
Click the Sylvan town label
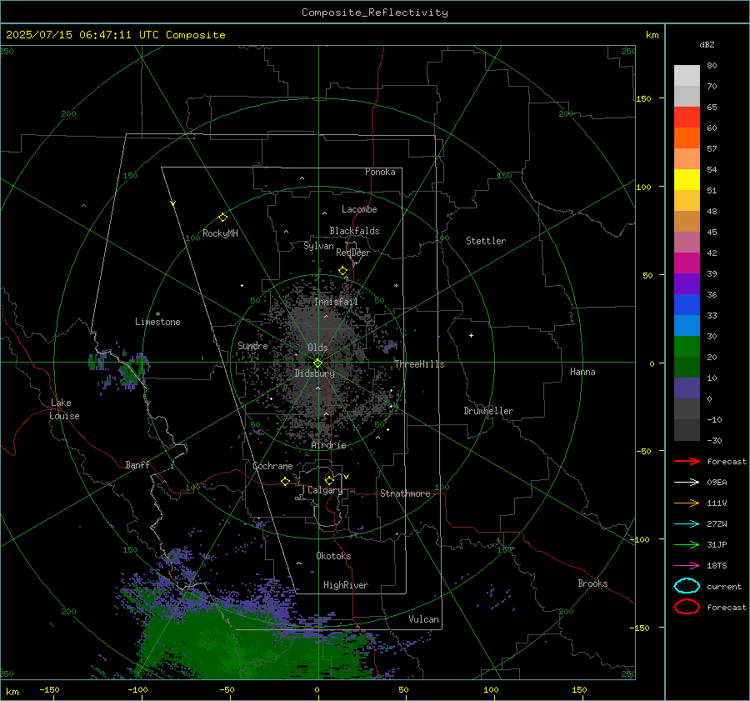coord(318,246)
